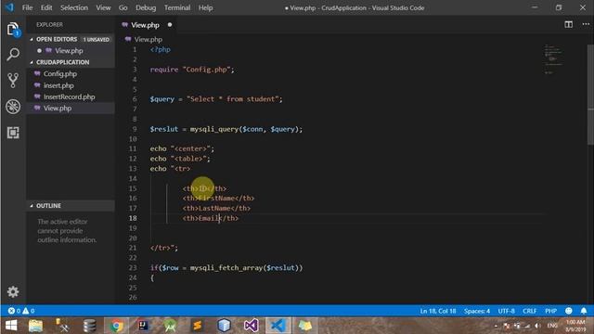Click the clock in system tray
594x334 pixels.
[x=575, y=326]
